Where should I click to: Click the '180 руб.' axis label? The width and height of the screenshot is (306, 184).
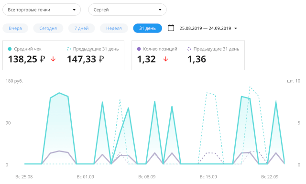pos(14,81)
